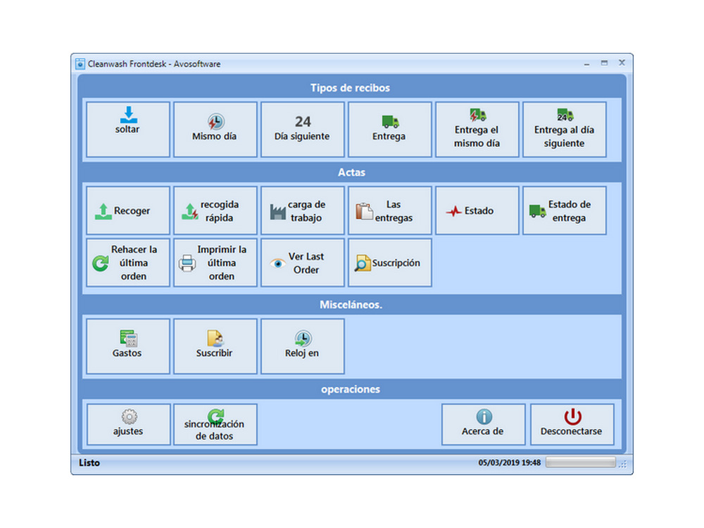The width and height of the screenshot is (704, 528).
Task: Click the date 05/03/2019 19:48
Action: pos(509,463)
